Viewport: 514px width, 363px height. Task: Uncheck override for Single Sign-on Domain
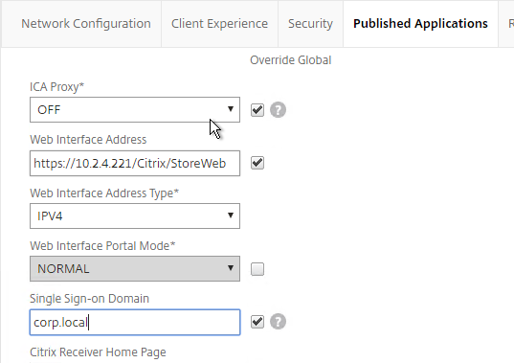coord(257,322)
